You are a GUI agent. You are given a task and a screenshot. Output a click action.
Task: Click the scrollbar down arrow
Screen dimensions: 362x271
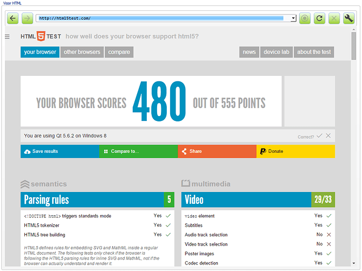coord(354,263)
